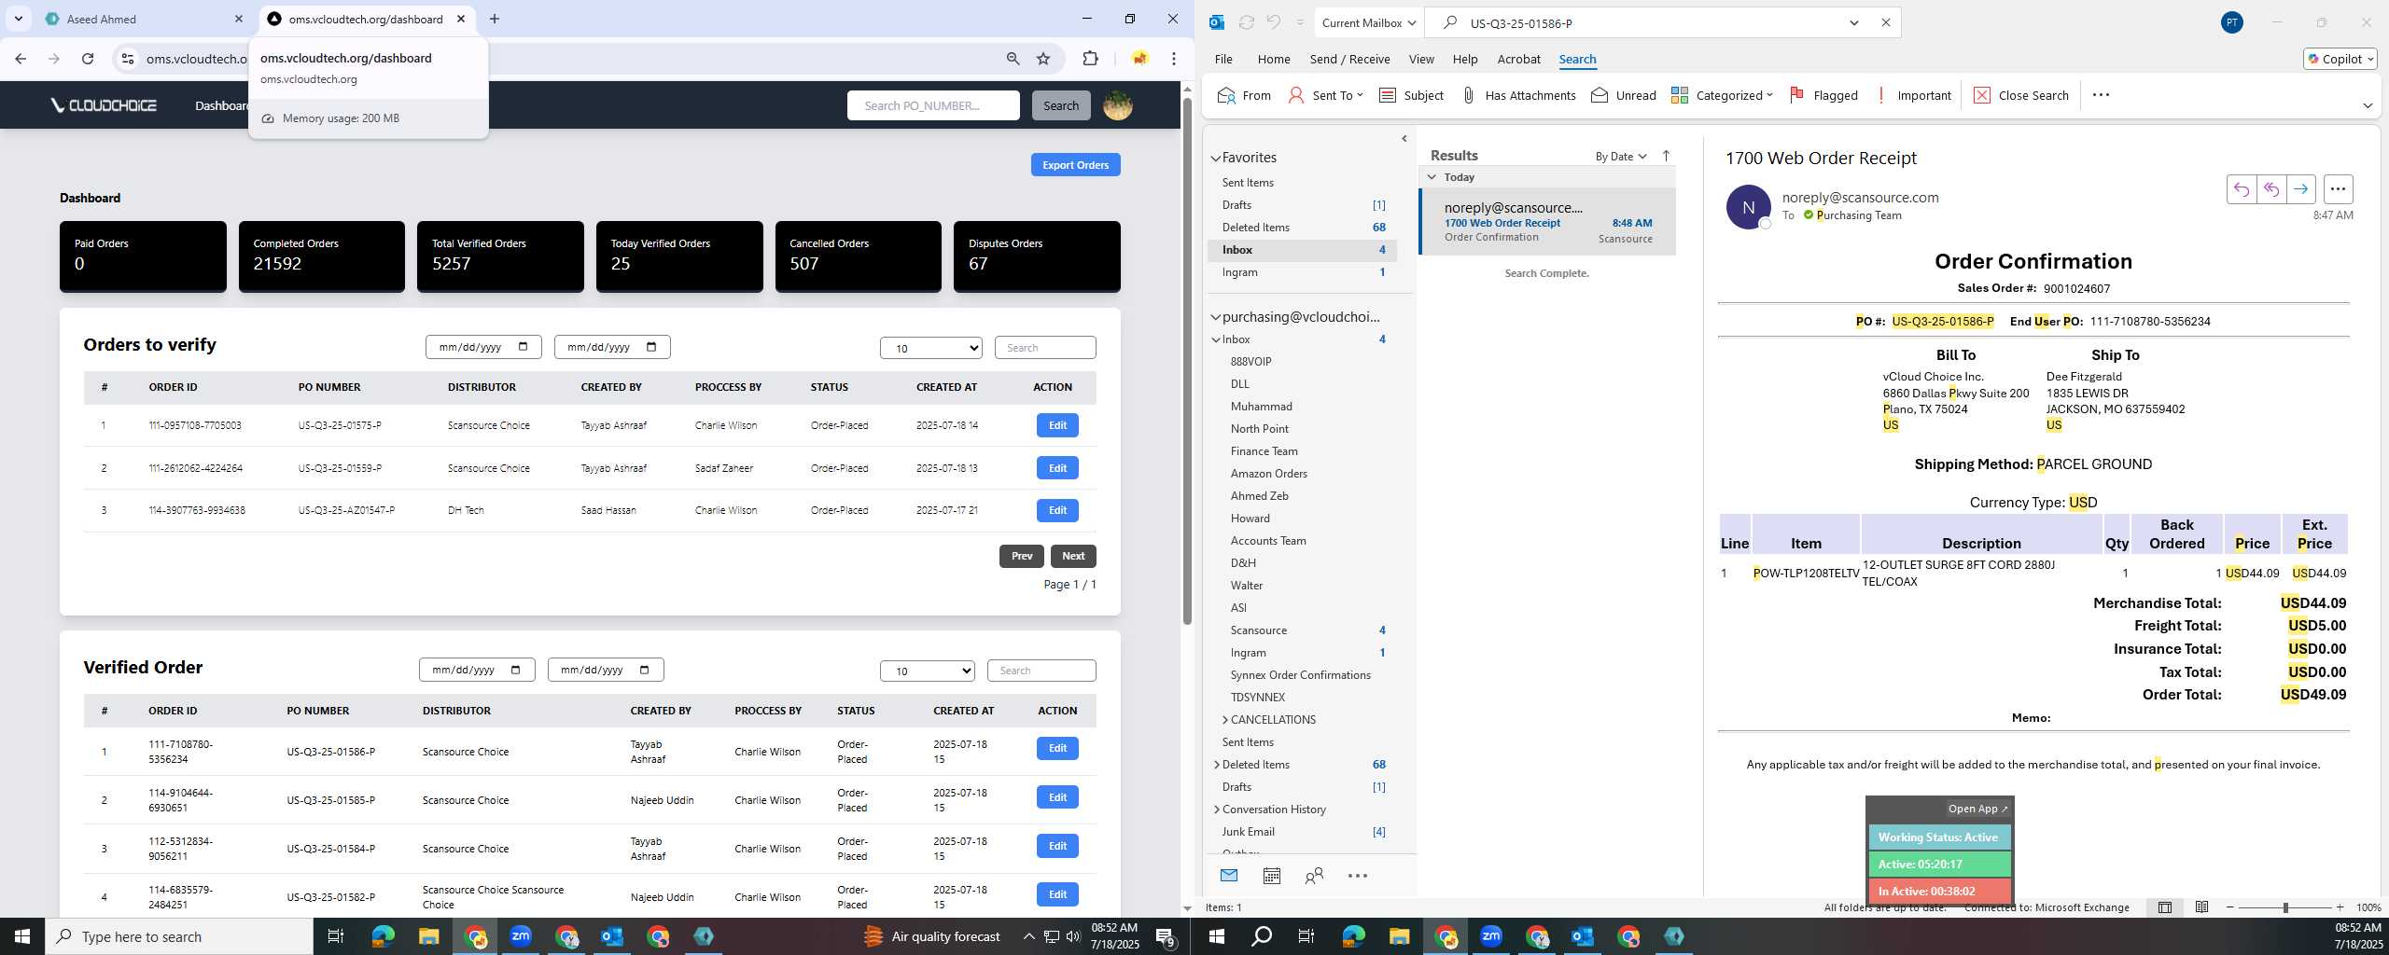
Task: Switch to Aseed Ahmed Chrome tab
Action: 142,19
